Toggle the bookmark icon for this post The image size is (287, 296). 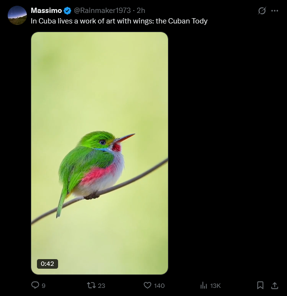260,285
